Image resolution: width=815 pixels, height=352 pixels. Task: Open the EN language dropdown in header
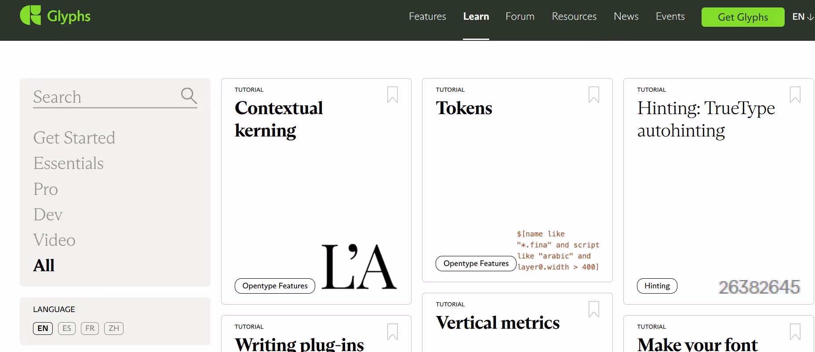(x=803, y=17)
